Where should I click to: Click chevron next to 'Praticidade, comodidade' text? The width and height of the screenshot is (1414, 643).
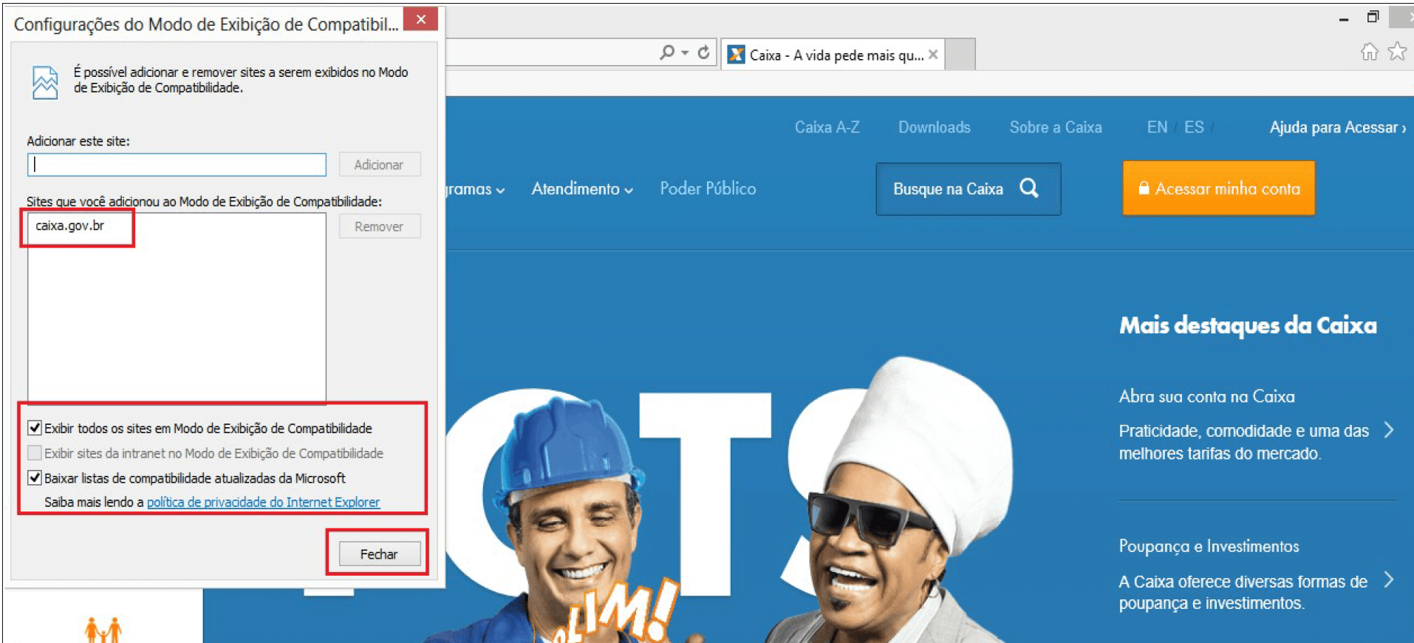coord(1389,429)
